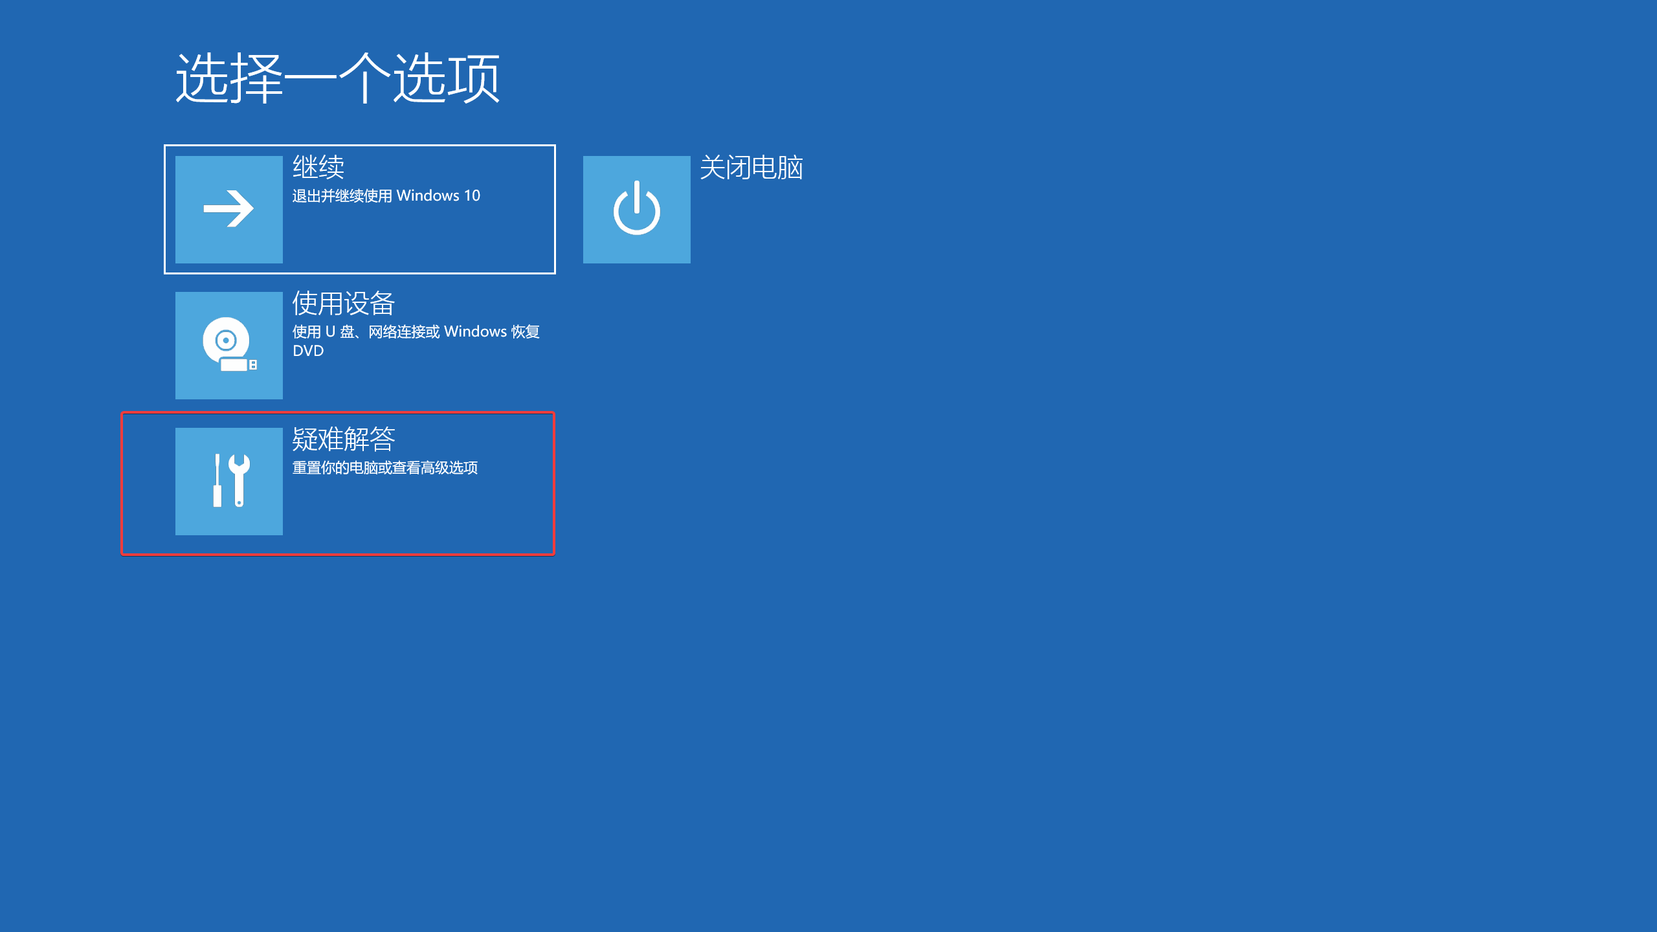The width and height of the screenshot is (1657, 932).
Task: Select the highlighted 继续 tile with white border
Action: tap(359, 209)
